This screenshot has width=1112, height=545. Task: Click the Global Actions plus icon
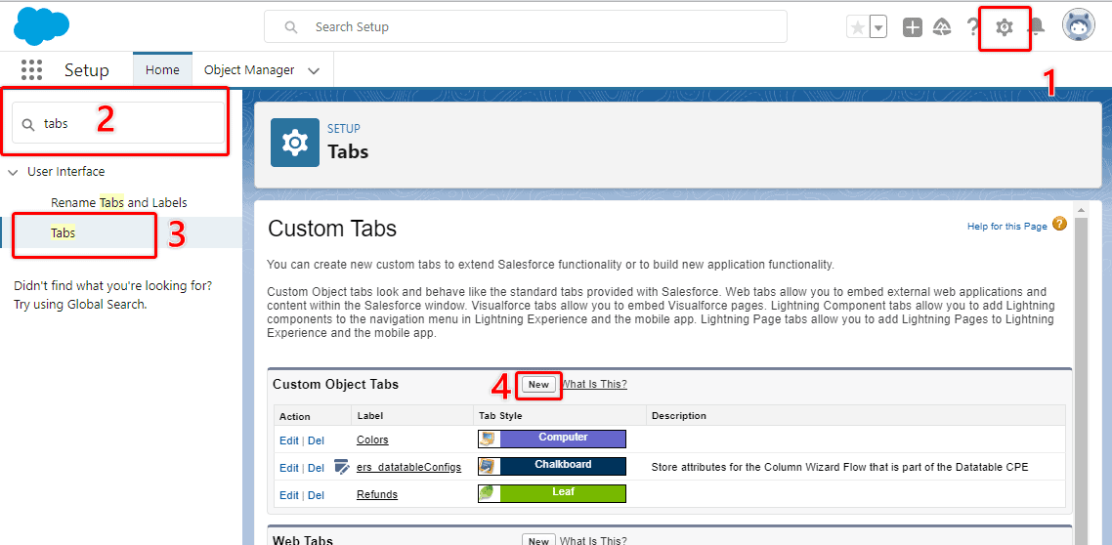[912, 27]
